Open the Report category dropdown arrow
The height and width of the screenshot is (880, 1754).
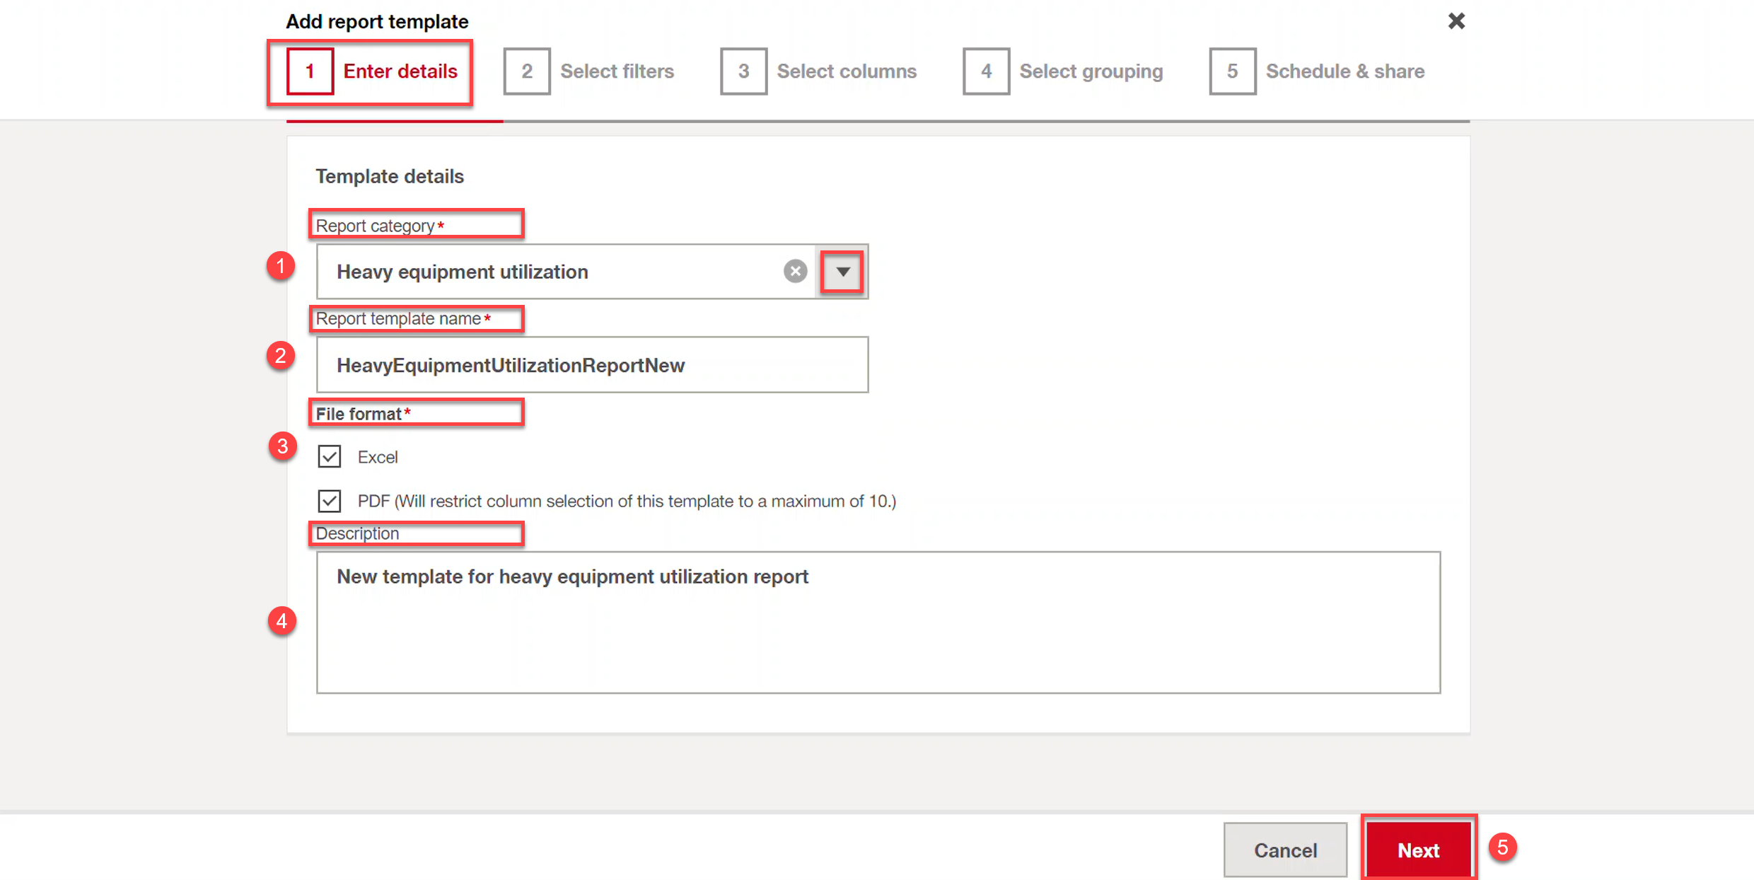tap(842, 272)
